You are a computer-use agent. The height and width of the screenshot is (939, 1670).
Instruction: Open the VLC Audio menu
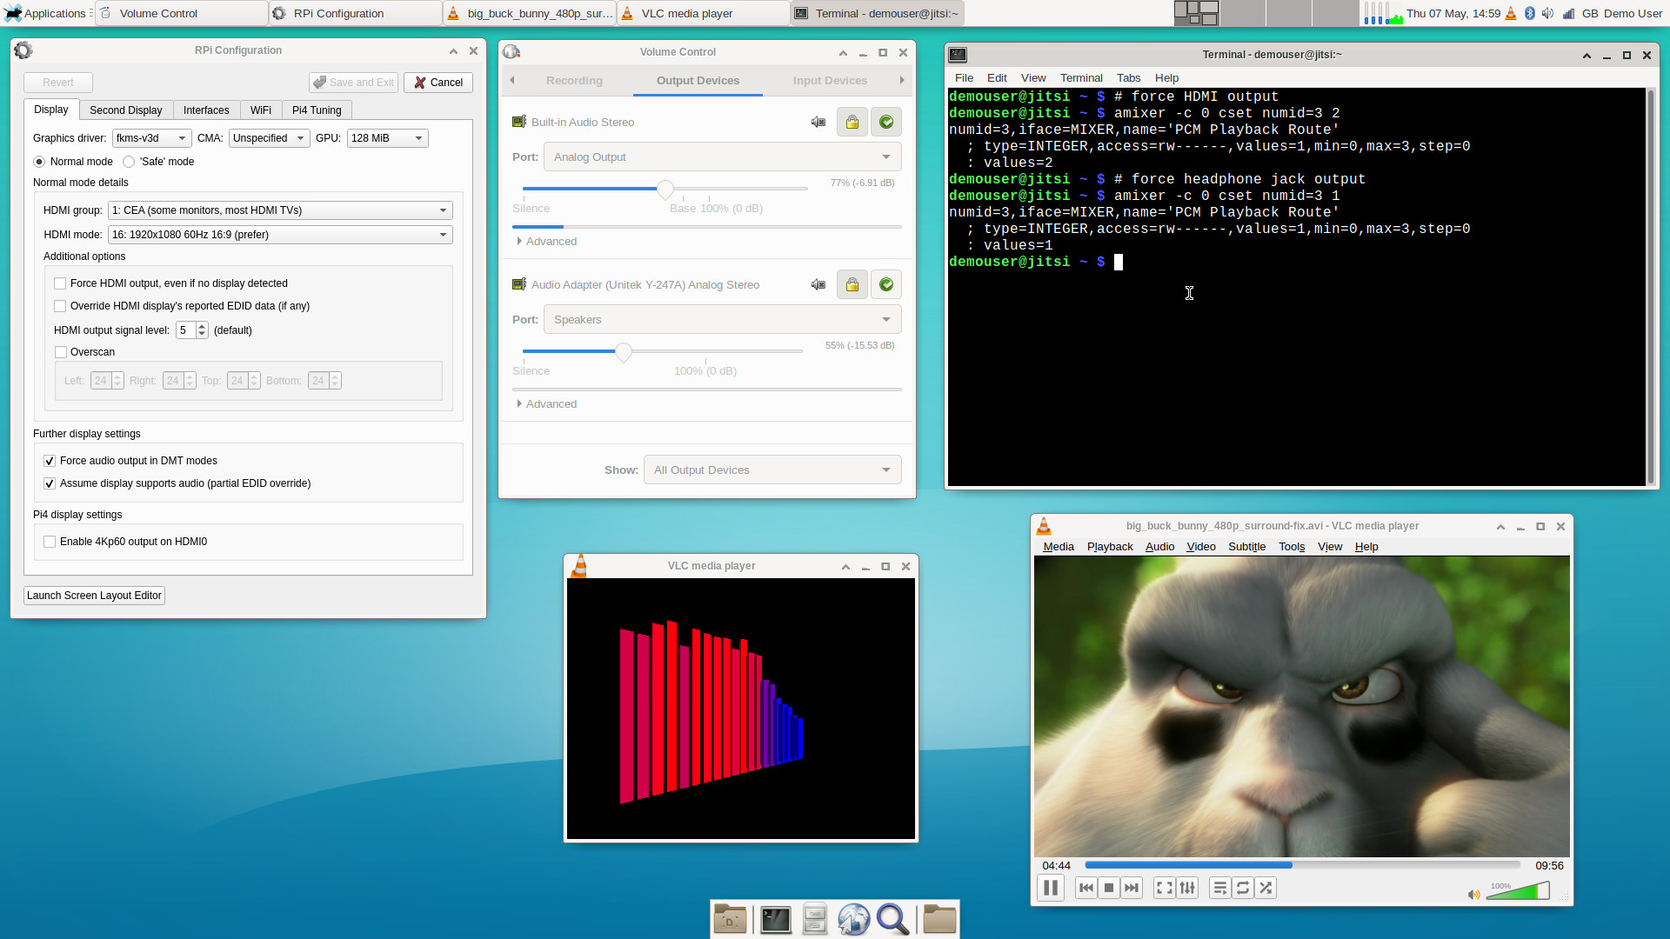point(1159,547)
